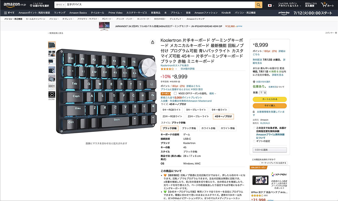Open the タイムセール menu item
This screenshot has width=338, height=201.
pos(97,13)
